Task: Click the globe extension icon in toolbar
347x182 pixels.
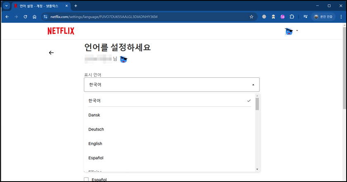Action: 264,17
